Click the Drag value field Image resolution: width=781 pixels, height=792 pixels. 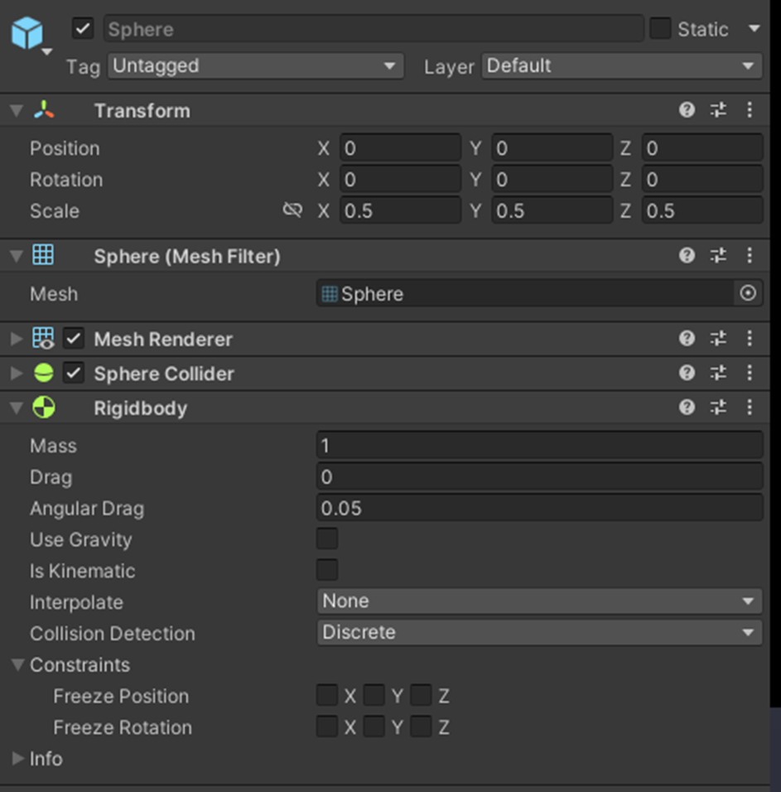click(x=540, y=477)
